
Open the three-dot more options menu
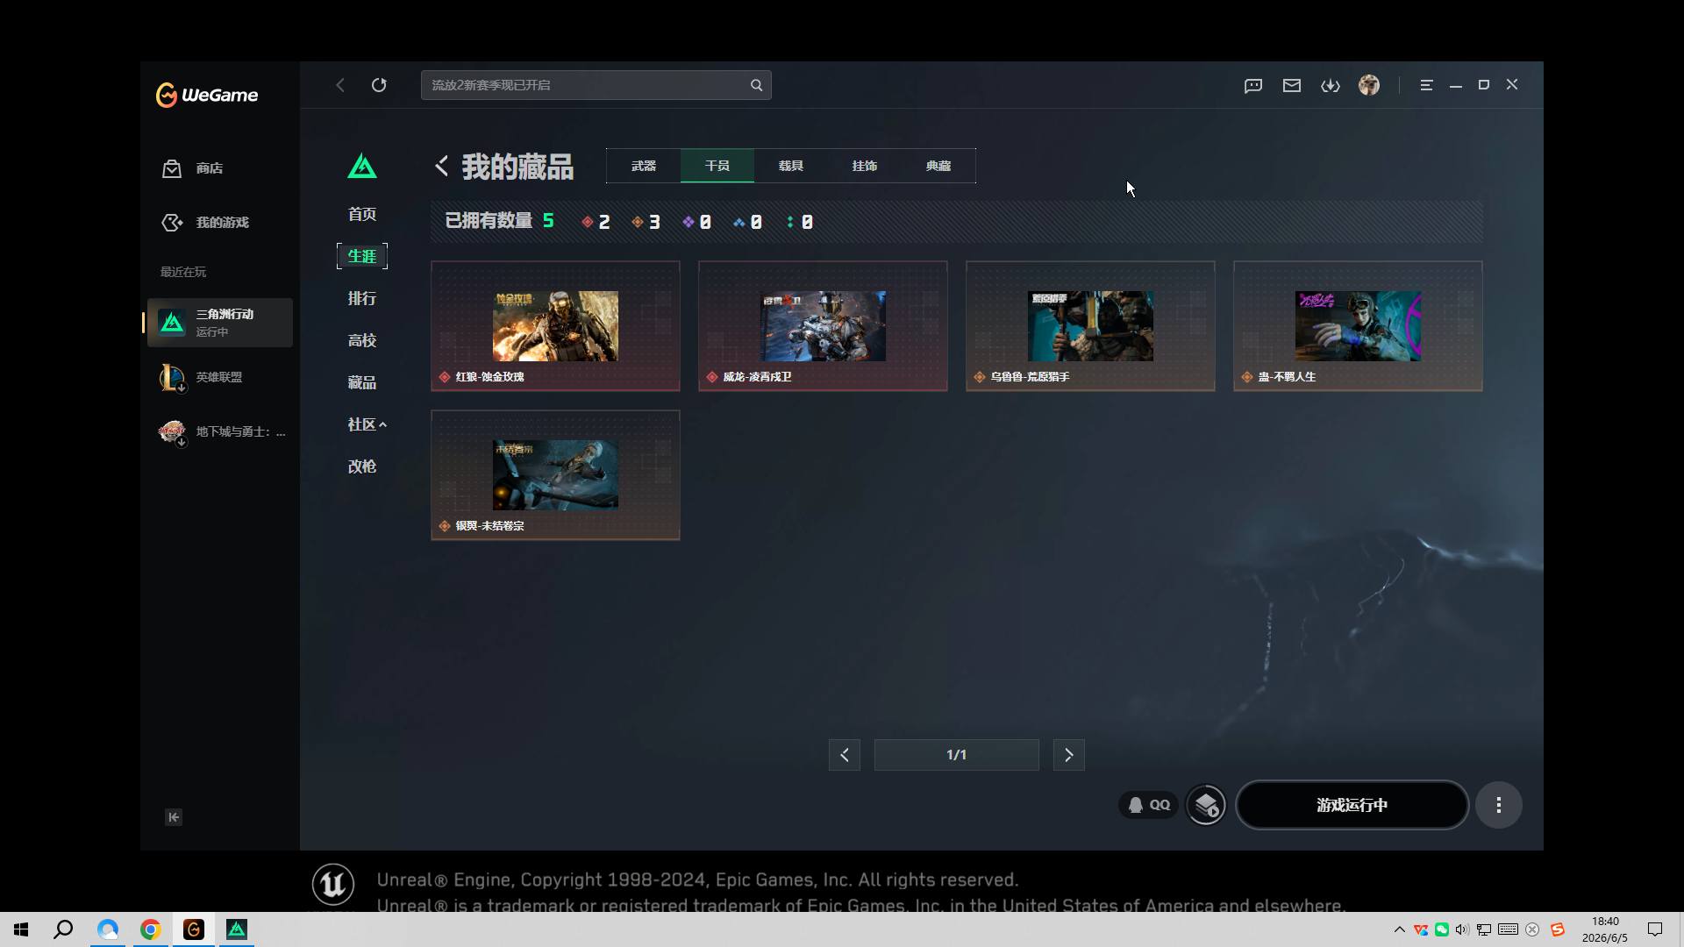(x=1499, y=805)
